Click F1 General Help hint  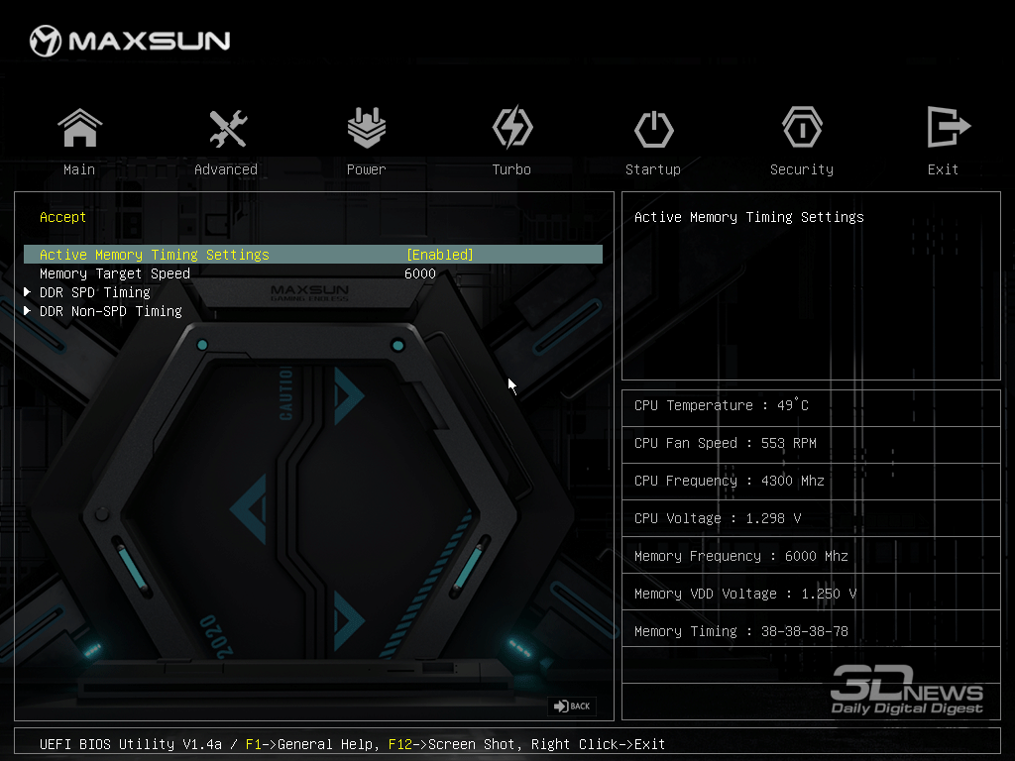pos(312,744)
